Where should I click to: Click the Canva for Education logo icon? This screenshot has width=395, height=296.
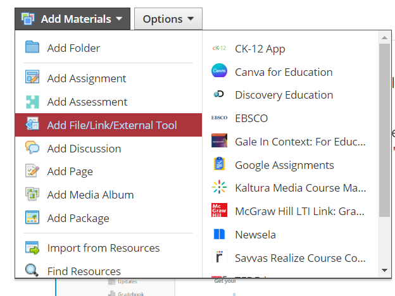click(219, 70)
